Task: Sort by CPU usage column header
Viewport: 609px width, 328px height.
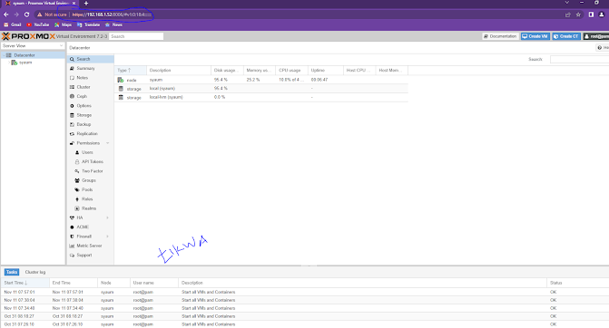Action: (x=291, y=70)
